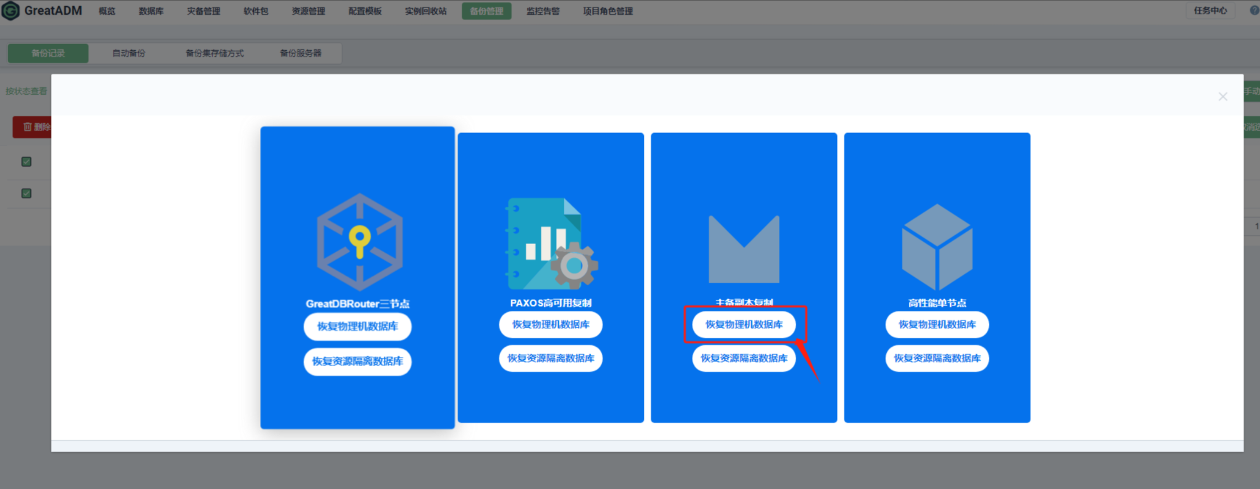The image size is (1260, 489).
Task: Click the GreatADM logo icon
Action: coord(10,10)
